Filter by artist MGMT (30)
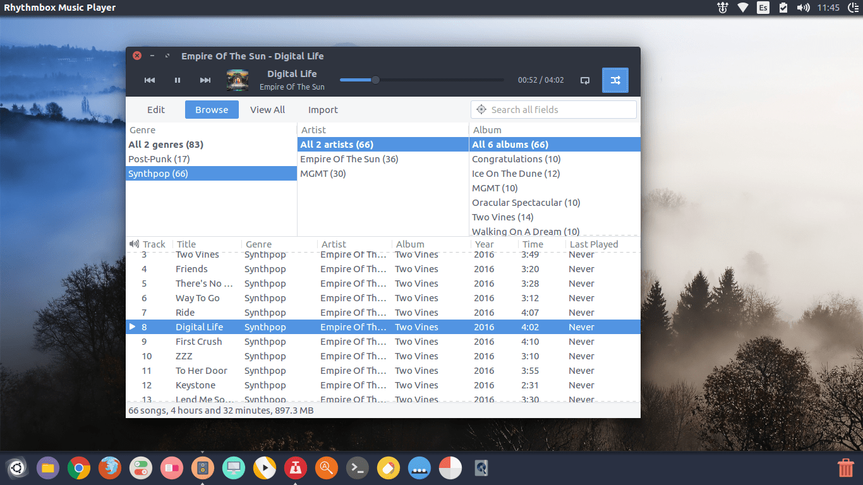Viewport: 863px width, 485px height. [x=383, y=174]
